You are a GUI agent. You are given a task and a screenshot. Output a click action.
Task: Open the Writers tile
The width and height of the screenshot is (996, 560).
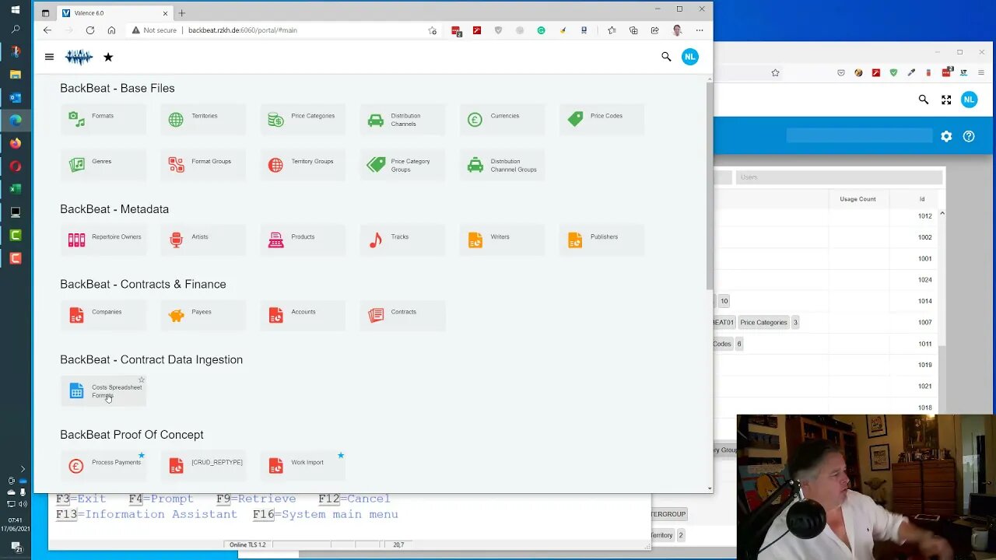coord(501,240)
